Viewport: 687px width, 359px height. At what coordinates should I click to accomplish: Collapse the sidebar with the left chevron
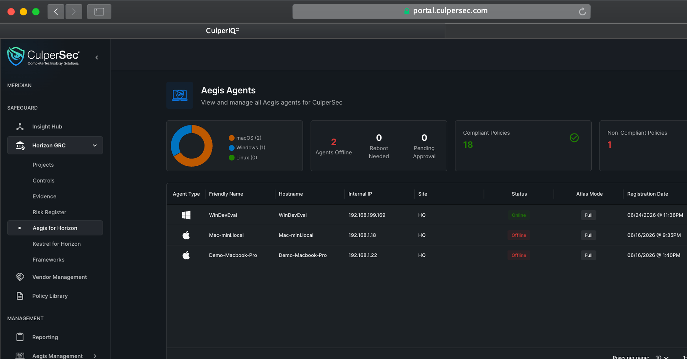[97, 58]
